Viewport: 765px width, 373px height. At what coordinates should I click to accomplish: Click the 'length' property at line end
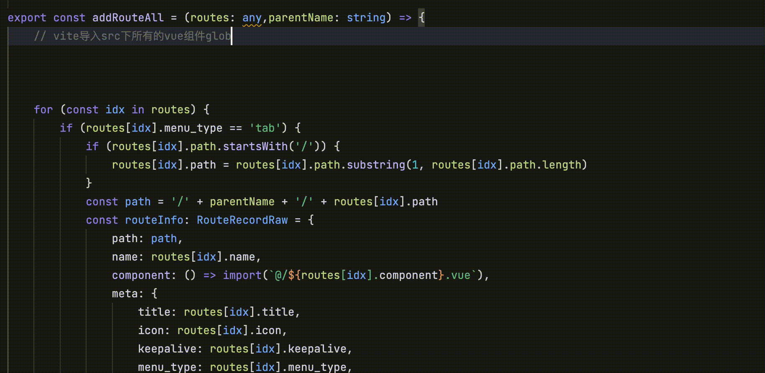[x=561, y=165]
